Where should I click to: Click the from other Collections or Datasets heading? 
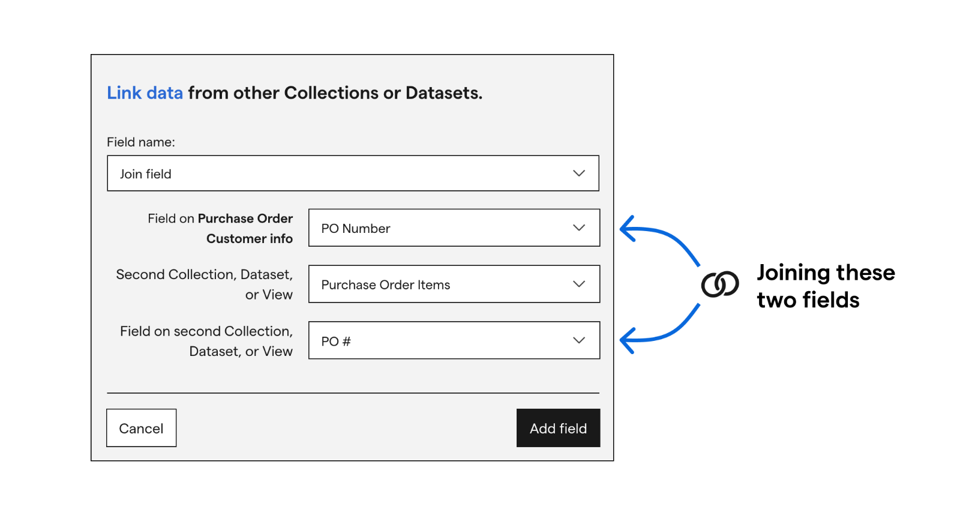335,93
